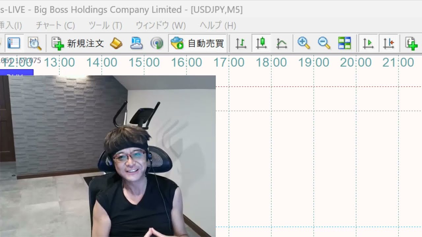Switch to line chart display
This screenshot has width=422, height=237.
tap(282, 43)
